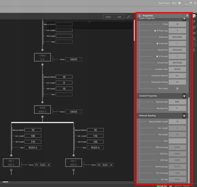This screenshot has height=187, width=197.
Task: Click the Properties panel vertical scrollbar
Action: 189,140
